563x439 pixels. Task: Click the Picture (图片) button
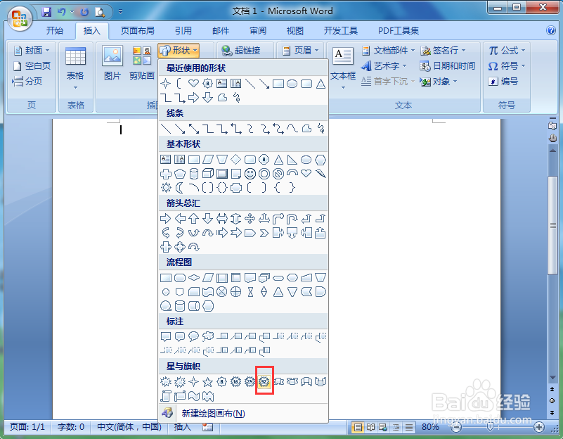click(x=112, y=63)
